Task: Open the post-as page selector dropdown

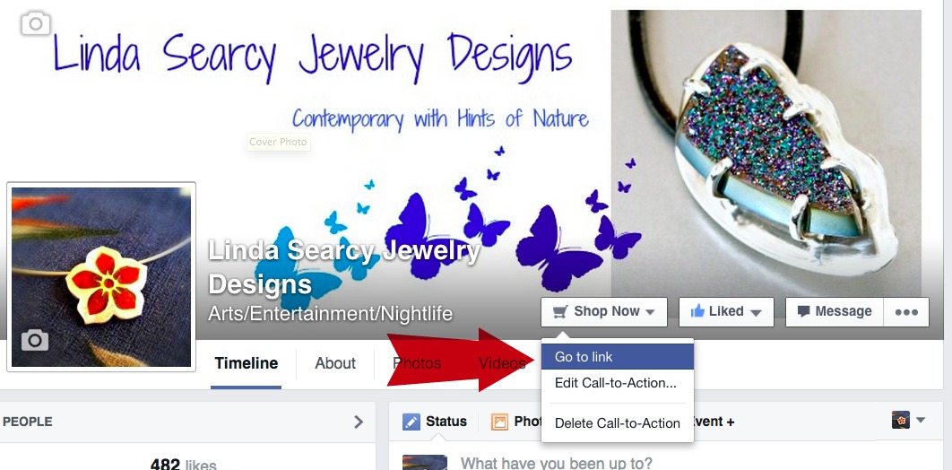Action: pos(908,420)
